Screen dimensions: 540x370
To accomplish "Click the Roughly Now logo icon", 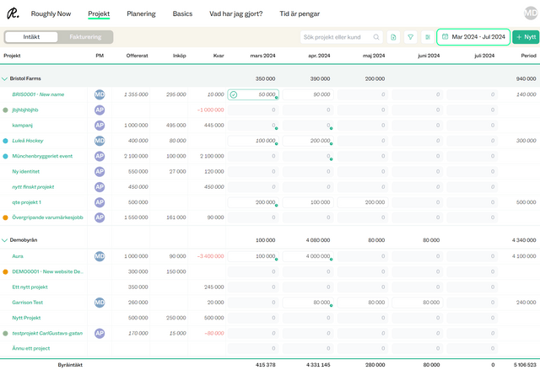I will pos(13,13).
